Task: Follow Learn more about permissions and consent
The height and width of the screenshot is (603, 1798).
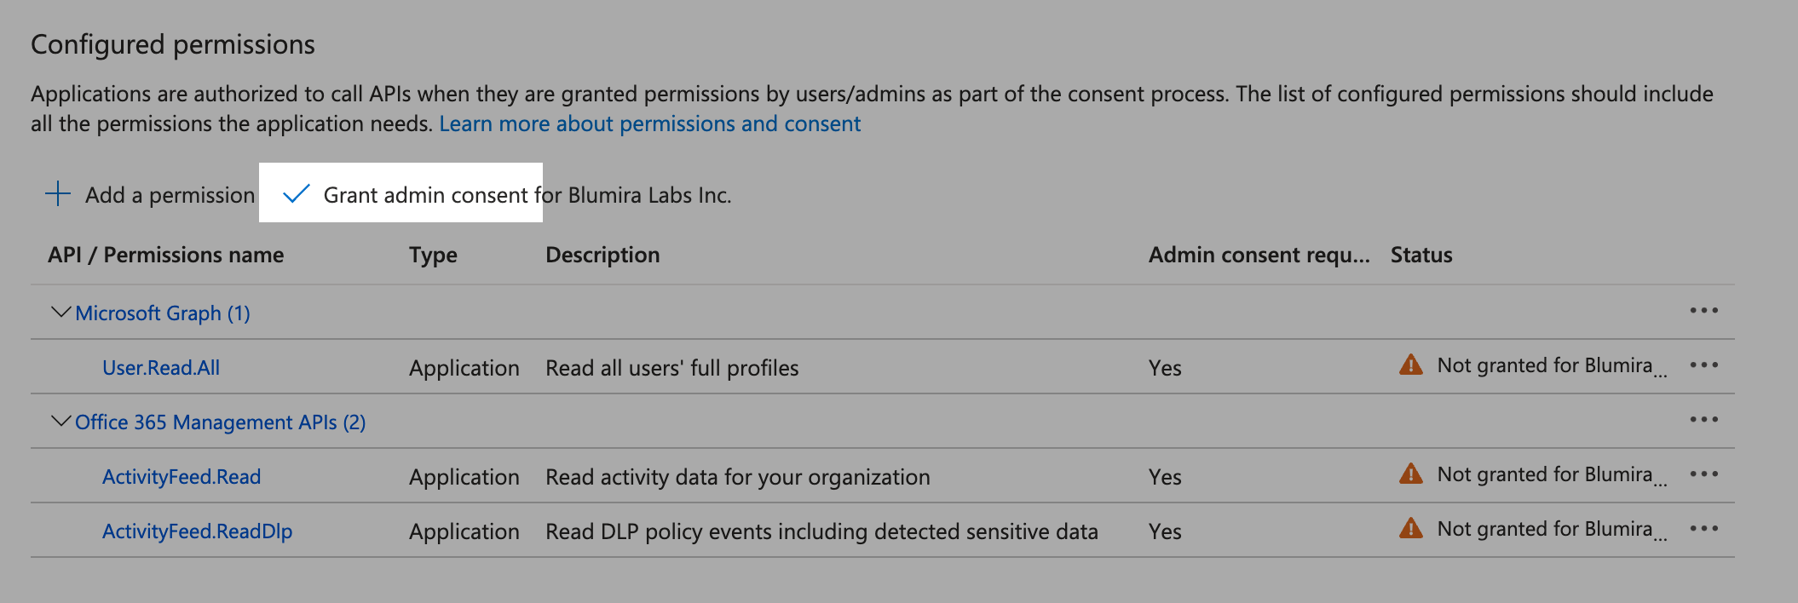Action: (649, 124)
